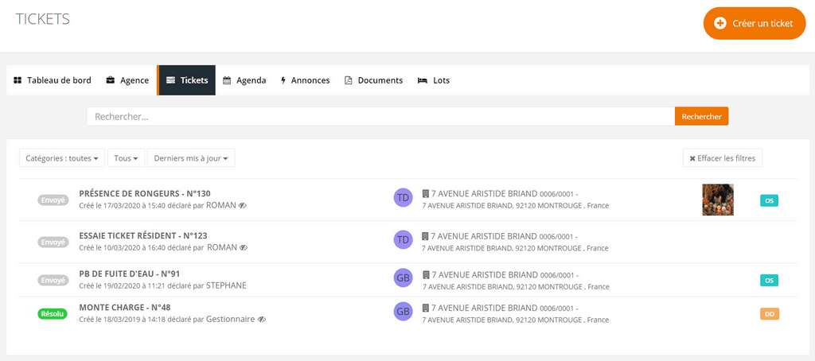Click Effacer les filtres button
Image resolution: width=815 pixels, height=361 pixels.
click(723, 158)
